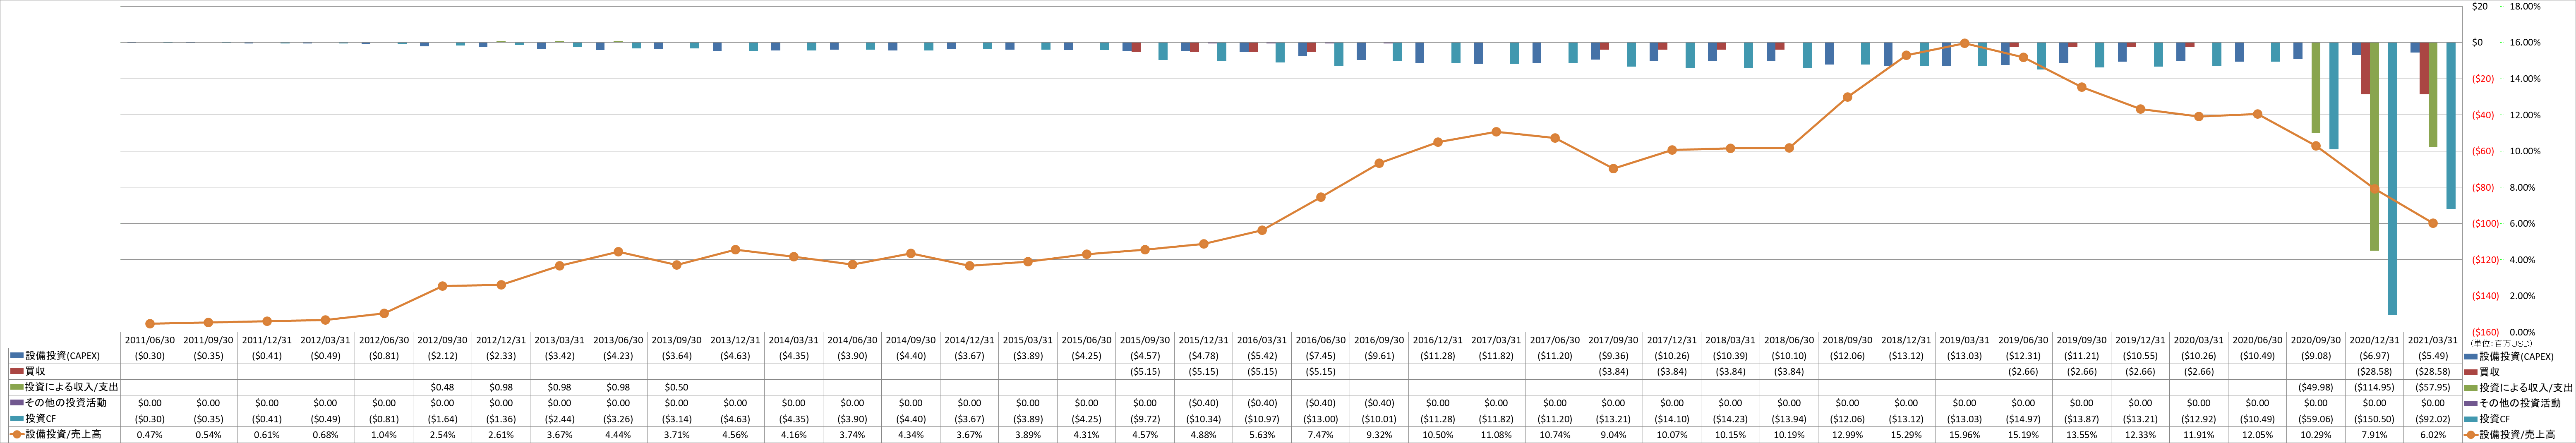The width and height of the screenshot is (2576, 443).
Task: Select the 11.08% ratio cell for 2017/03/31
Action: click(x=1496, y=435)
